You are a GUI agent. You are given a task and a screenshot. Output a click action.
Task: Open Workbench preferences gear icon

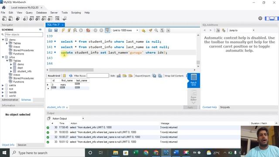tap(260, 18)
